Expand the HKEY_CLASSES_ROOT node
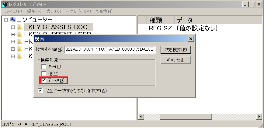264x128 pixels. coord(13,27)
